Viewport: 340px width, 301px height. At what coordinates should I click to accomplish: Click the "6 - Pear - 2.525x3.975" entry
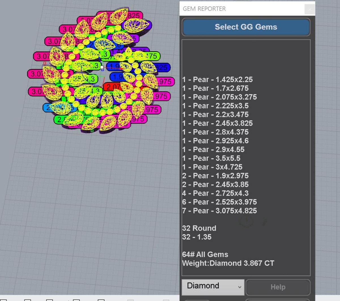pyautogui.click(x=220, y=202)
